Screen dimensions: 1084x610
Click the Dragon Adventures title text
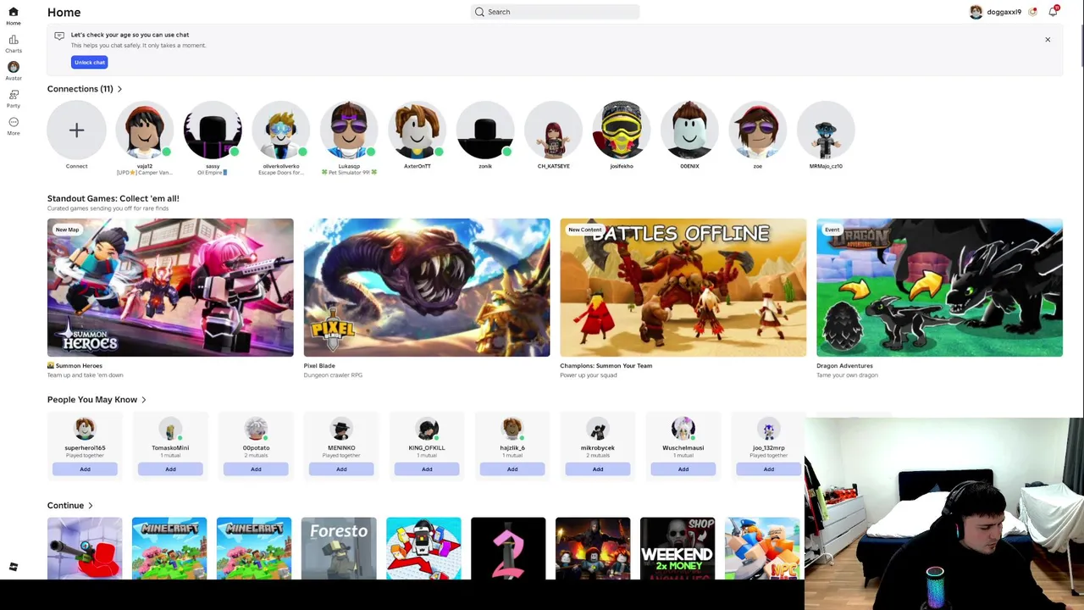click(x=844, y=366)
